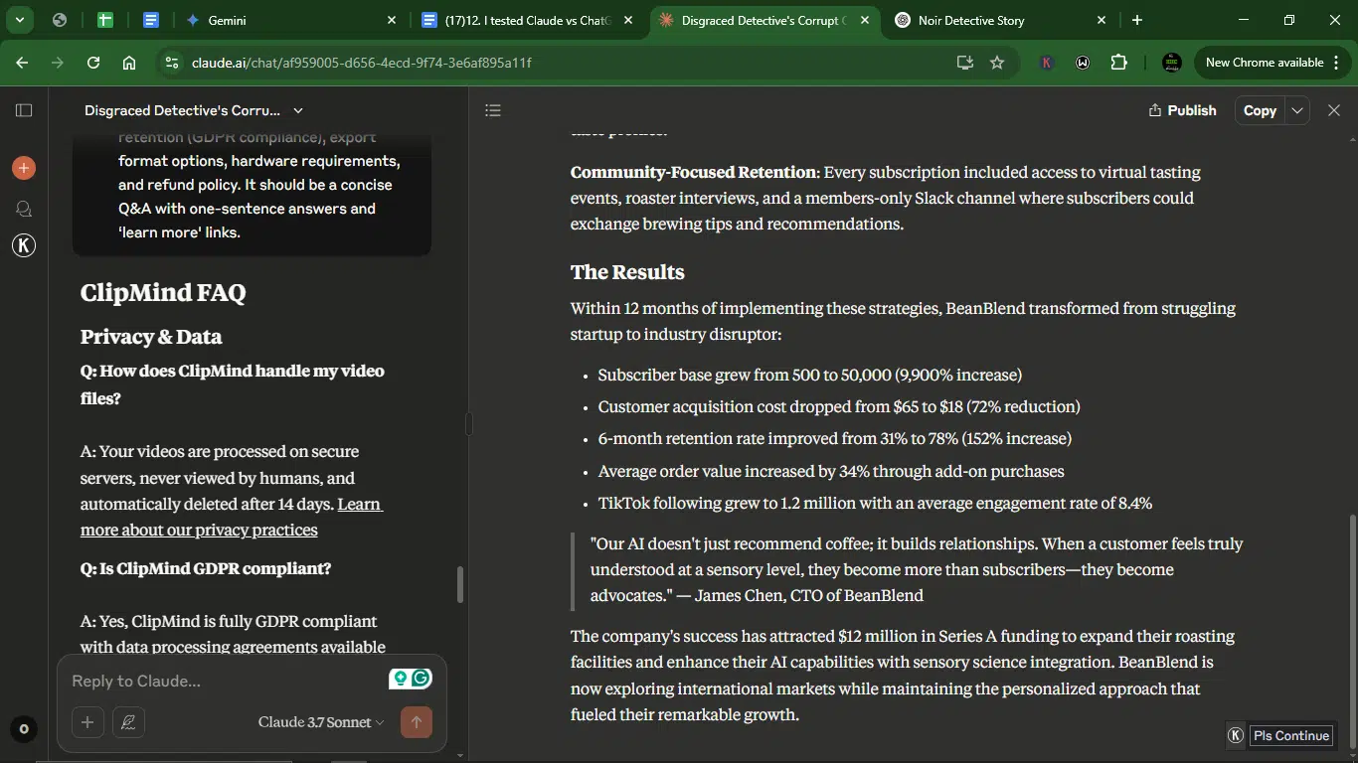Send message with the orange arrow button
Screen dimensions: 1358x763
tap(417, 722)
